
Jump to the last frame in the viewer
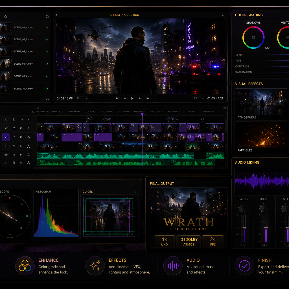click(148, 98)
